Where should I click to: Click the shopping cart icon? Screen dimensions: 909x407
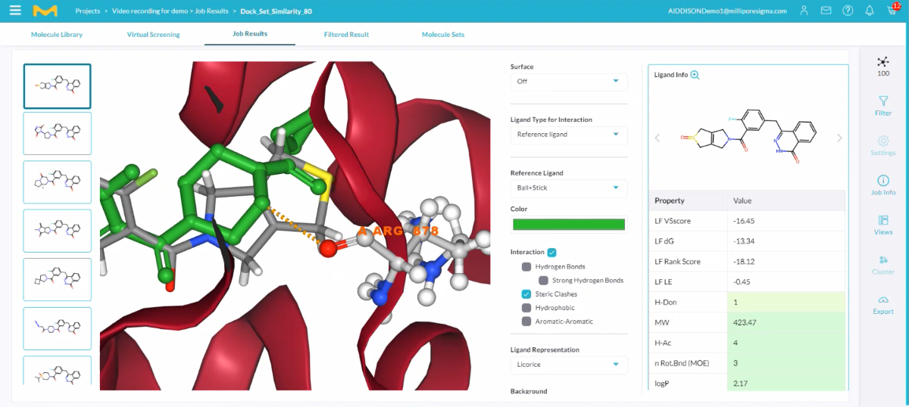892,11
